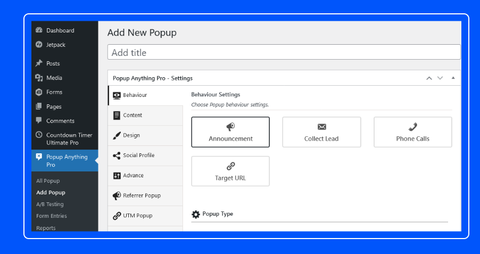Click the Advance tab sliders icon
The height and width of the screenshot is (254, 480).
117,176
